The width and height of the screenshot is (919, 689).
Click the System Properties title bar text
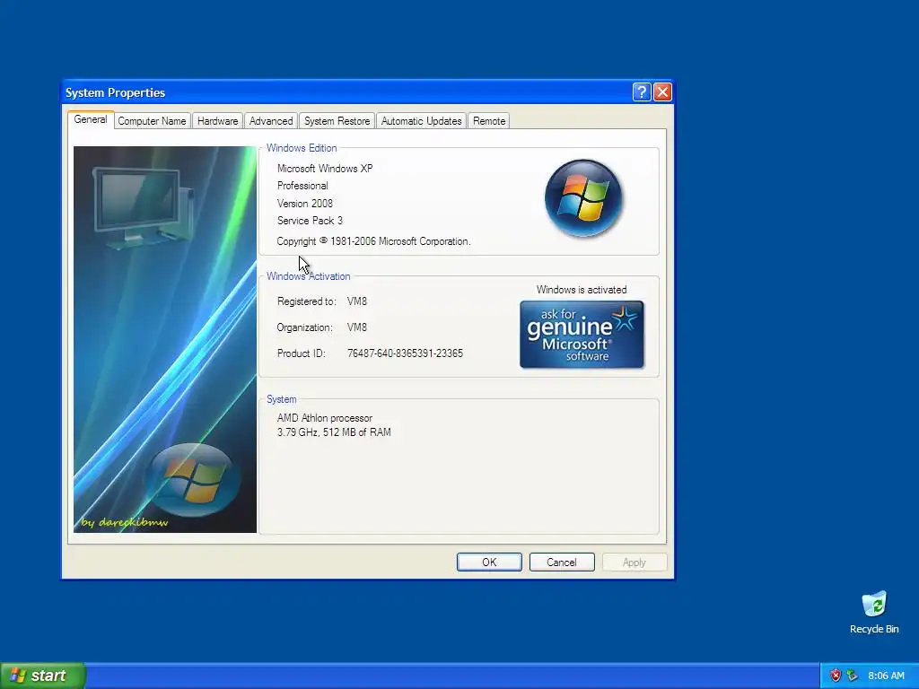(115, 92)
